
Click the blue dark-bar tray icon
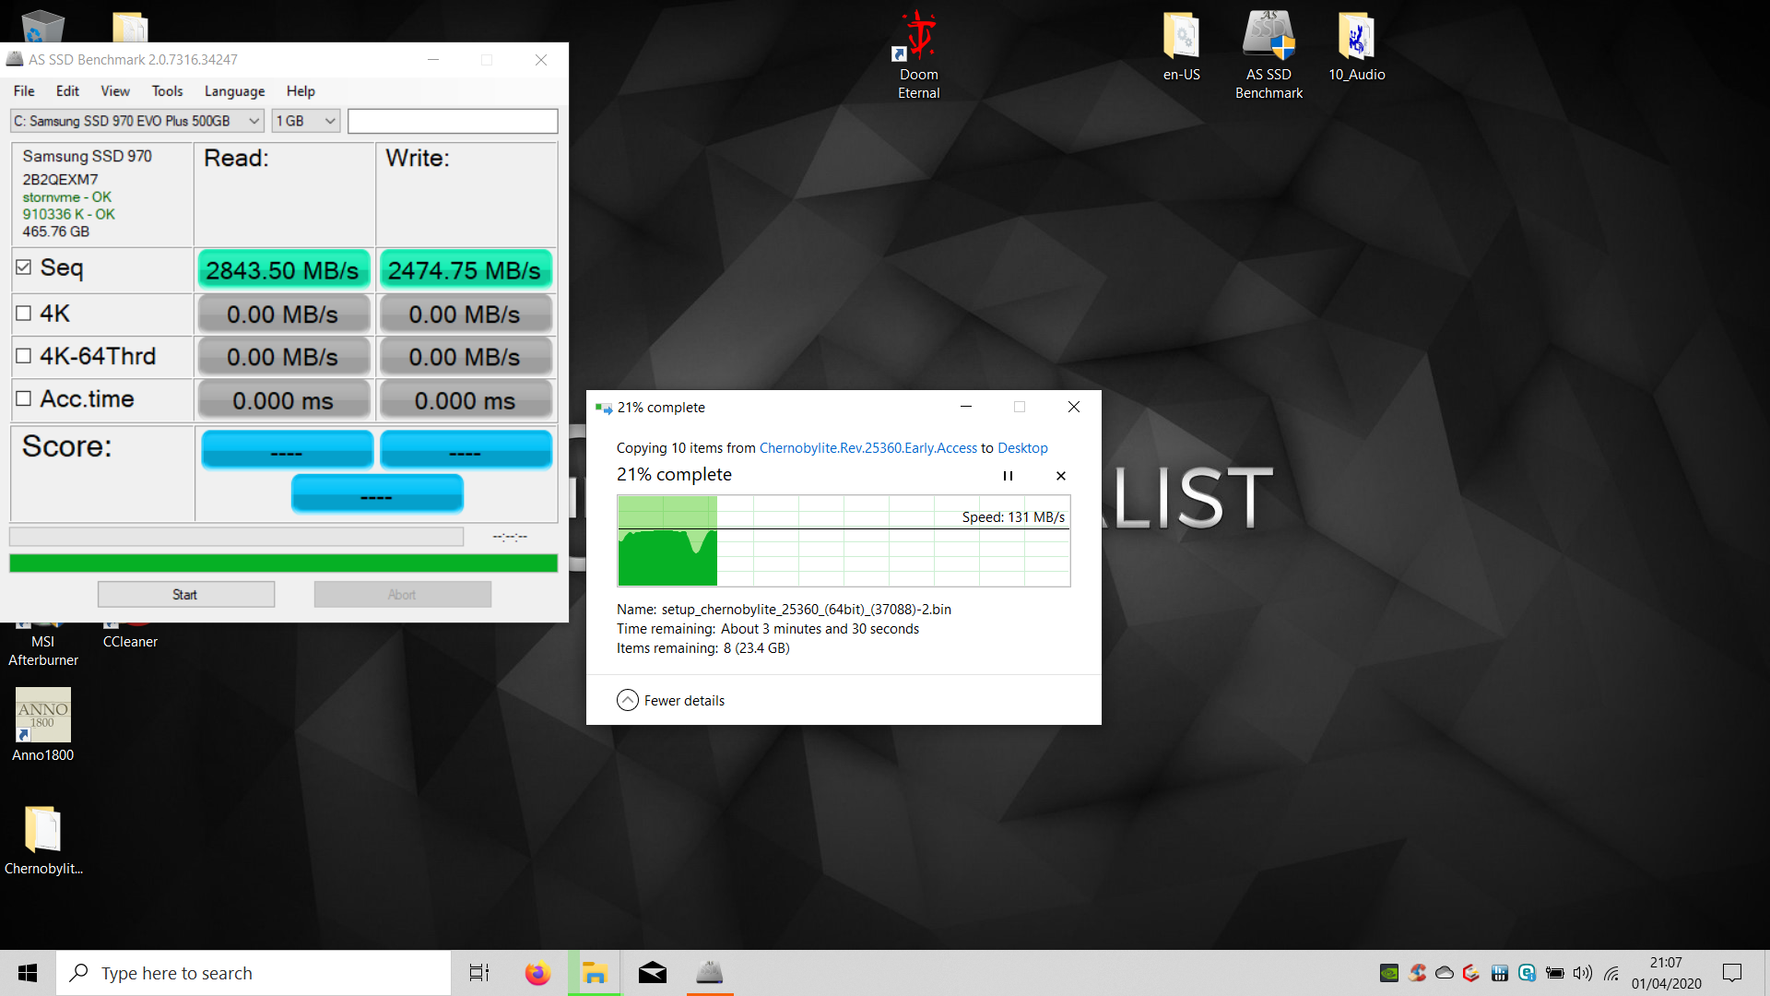(1500, 973)
